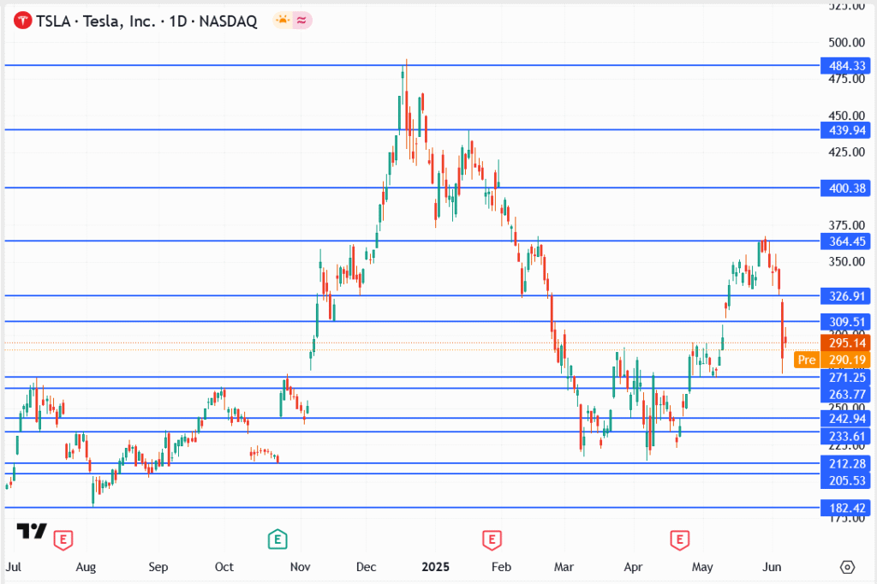
Task: Open chart settings hexagon gear icon
Action: tap(847, 567)
